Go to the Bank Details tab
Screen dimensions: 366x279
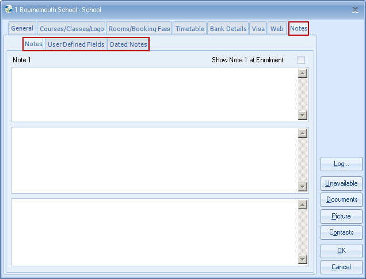point(228,29)
